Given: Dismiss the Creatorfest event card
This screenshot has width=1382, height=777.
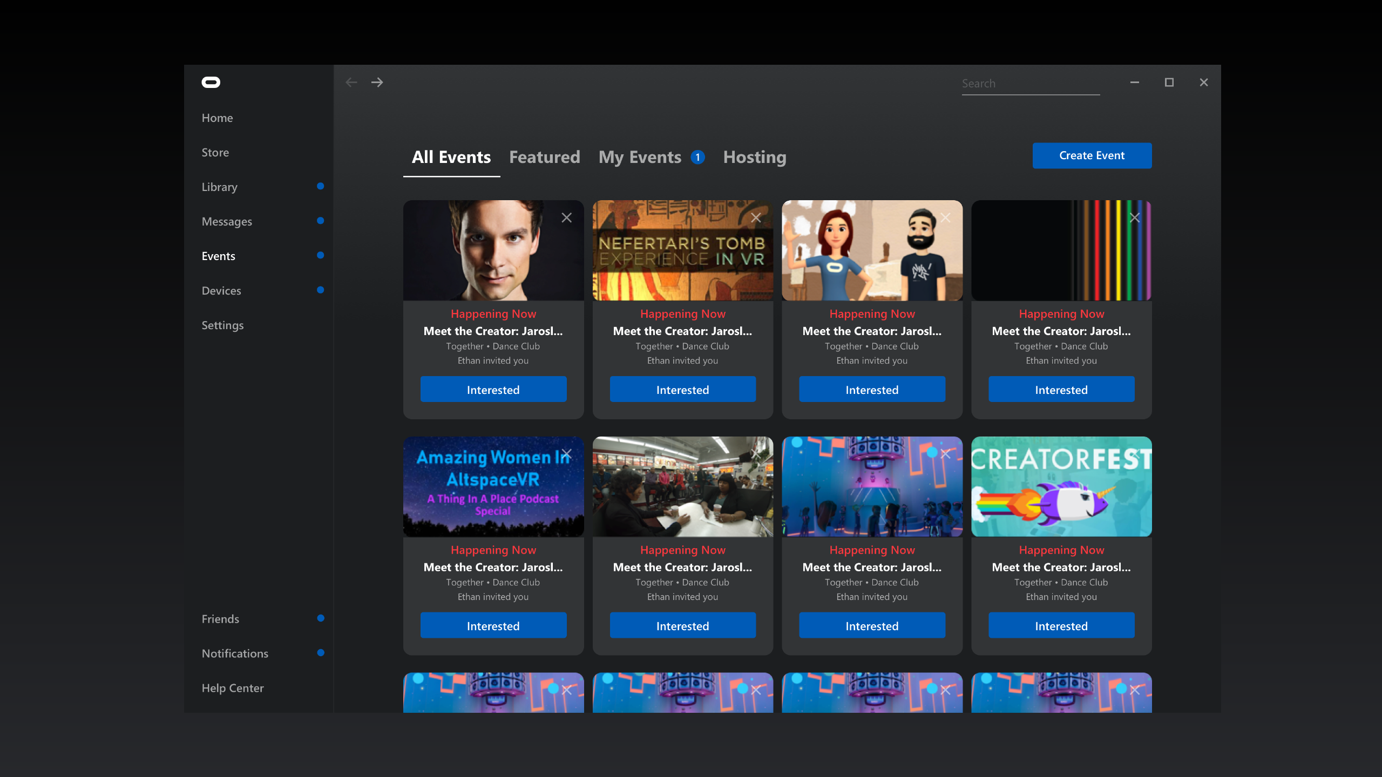Looking at the screenshot, I should click(x=1135, y=454).
